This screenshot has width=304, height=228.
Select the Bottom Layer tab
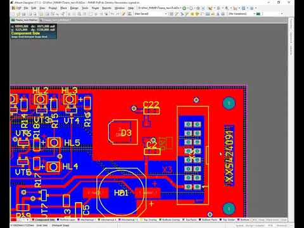coord(66,220)
